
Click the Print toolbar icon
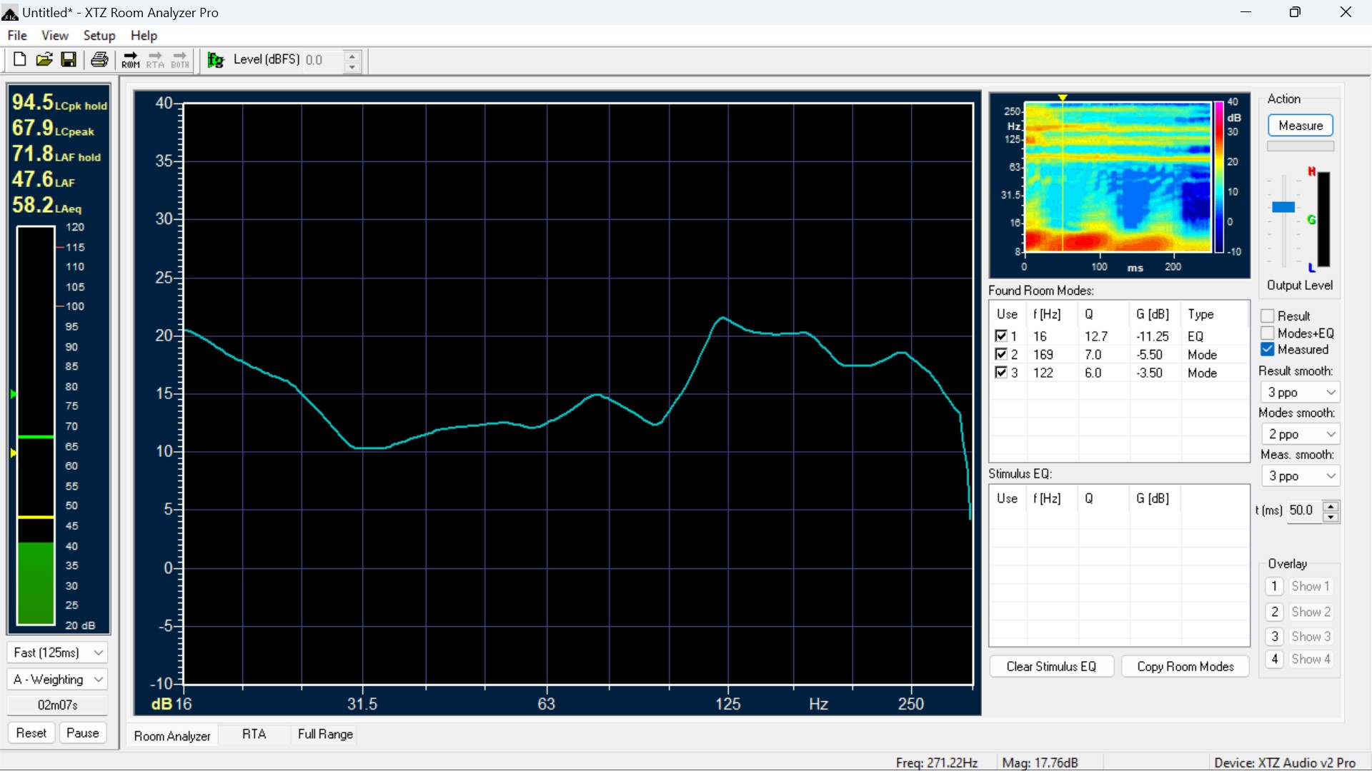tap(99, 60)
